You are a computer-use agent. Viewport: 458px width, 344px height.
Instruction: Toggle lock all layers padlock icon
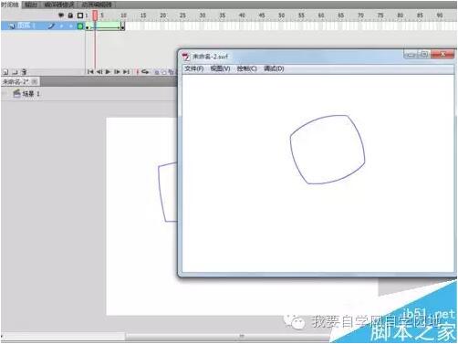click(x=70, y=16)
